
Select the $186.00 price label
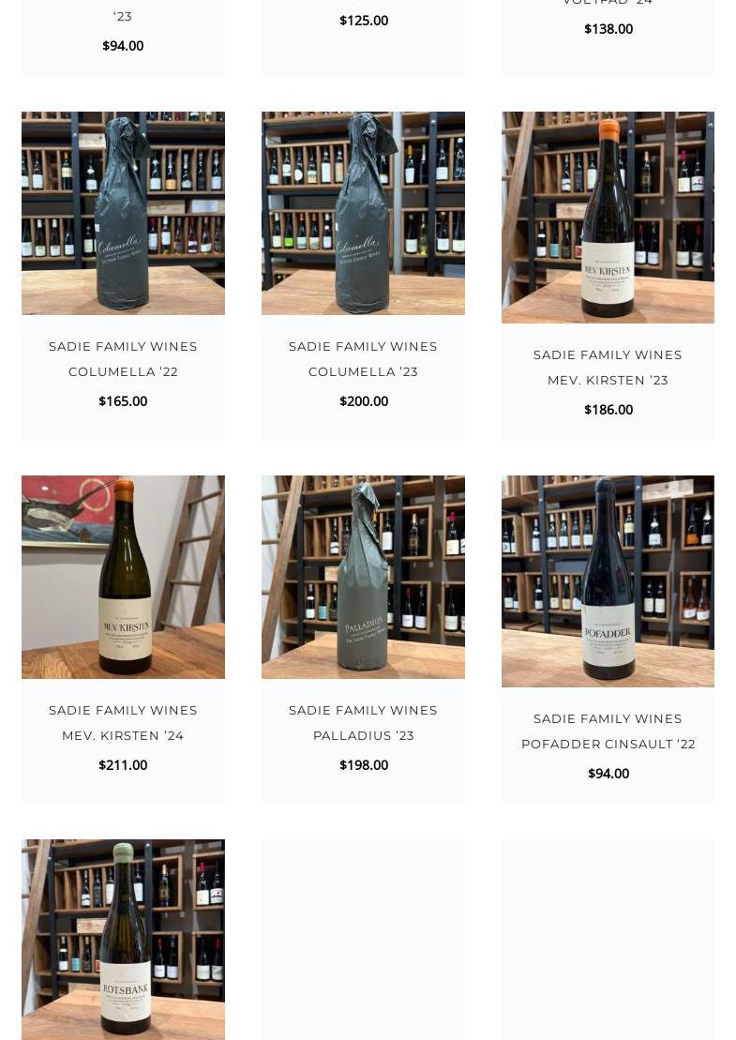pyautogui.click(x=608, y=410)
